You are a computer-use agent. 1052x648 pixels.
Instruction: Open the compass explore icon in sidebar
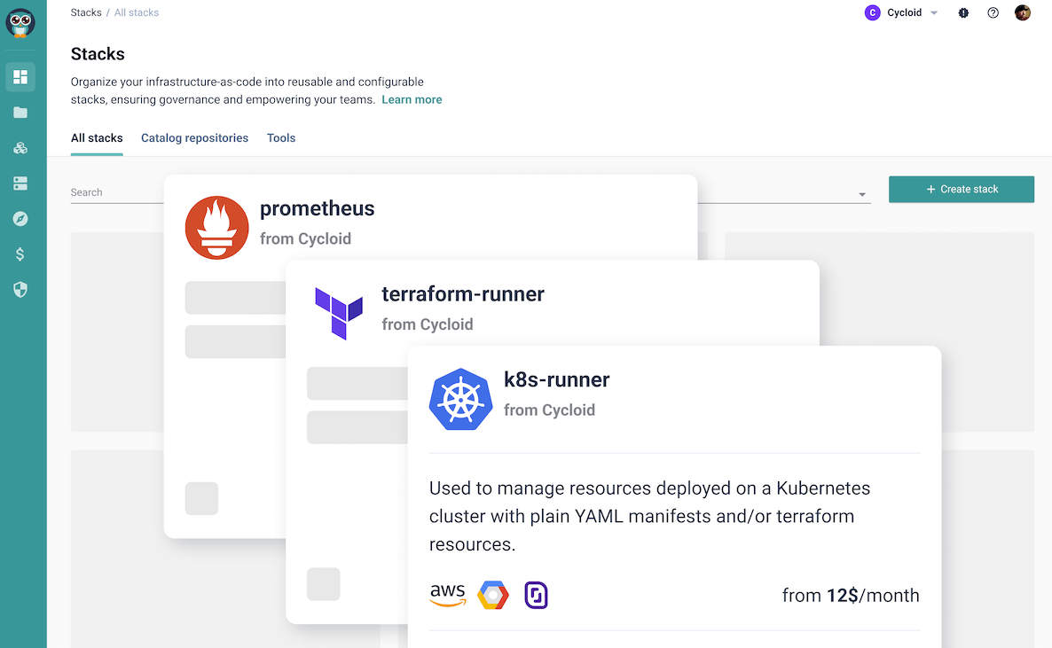point(20,219)
